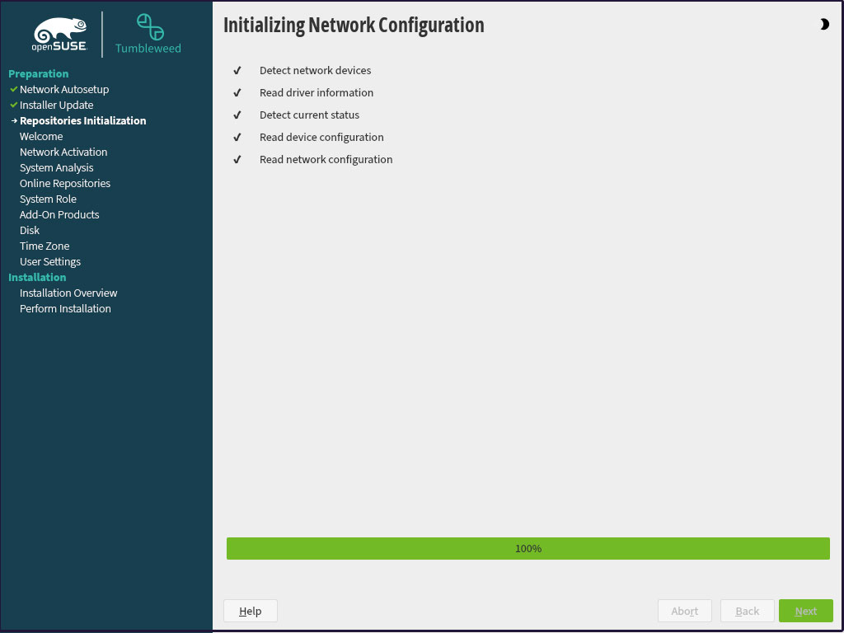Select the Time Zone step
This screenshot has height=633, width=844.
tap(45, 246)
